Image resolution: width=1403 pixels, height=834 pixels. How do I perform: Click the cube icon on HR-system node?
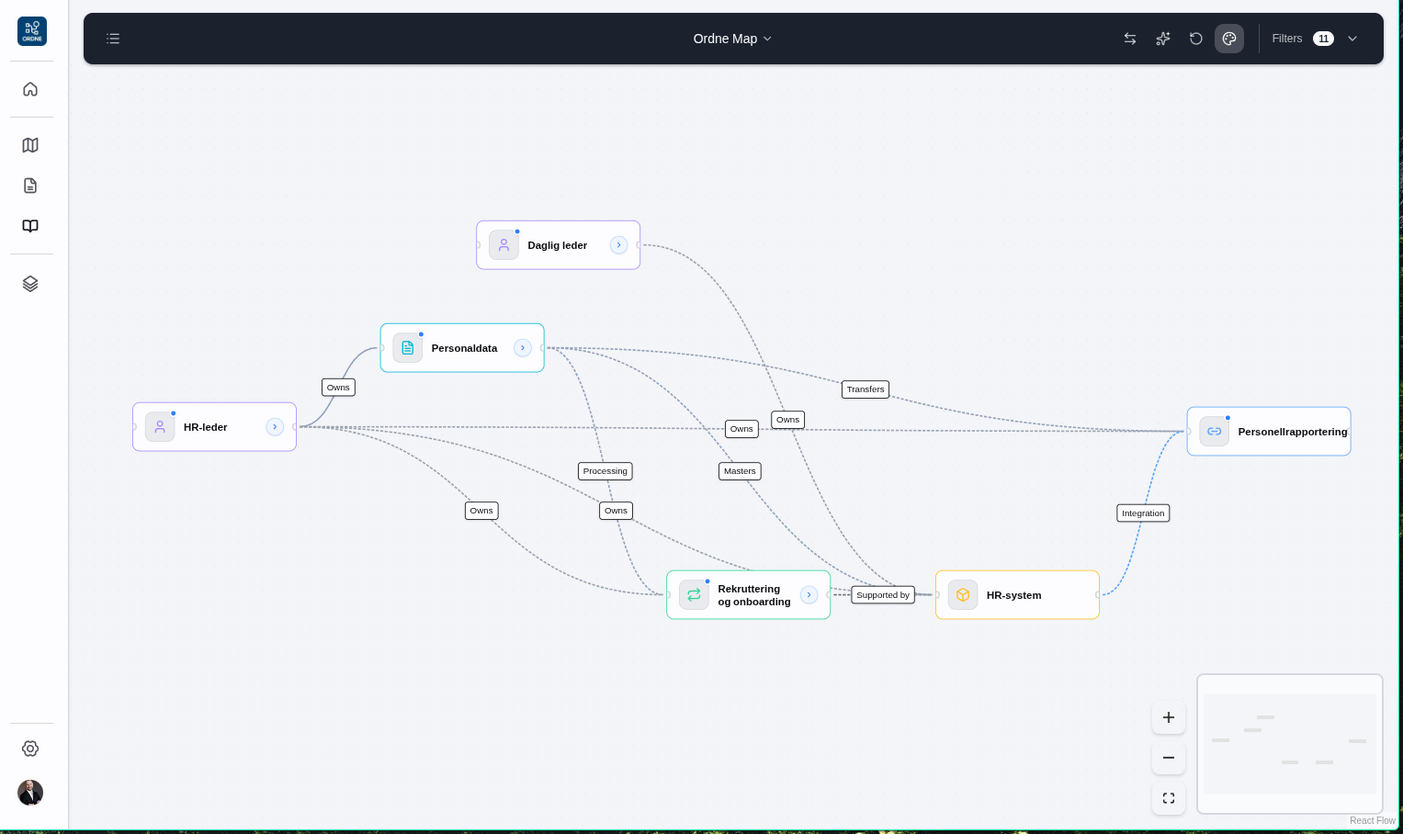point(963,595)
